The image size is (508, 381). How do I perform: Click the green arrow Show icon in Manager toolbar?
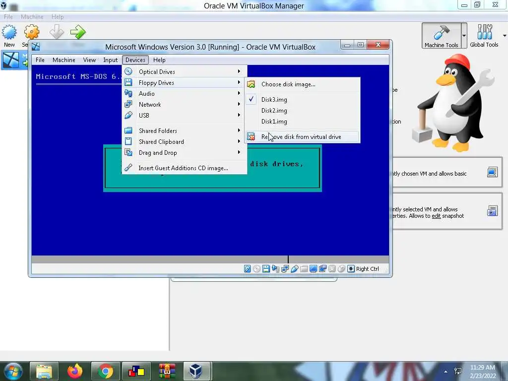(x=78, y=32)
